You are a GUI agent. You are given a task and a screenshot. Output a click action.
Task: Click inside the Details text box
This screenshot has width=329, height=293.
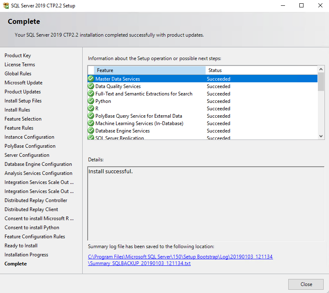coord(206,204)
